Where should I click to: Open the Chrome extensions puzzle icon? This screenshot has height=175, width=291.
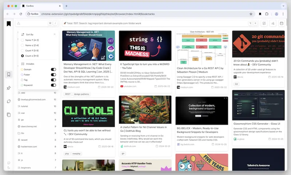coord(267,14)
